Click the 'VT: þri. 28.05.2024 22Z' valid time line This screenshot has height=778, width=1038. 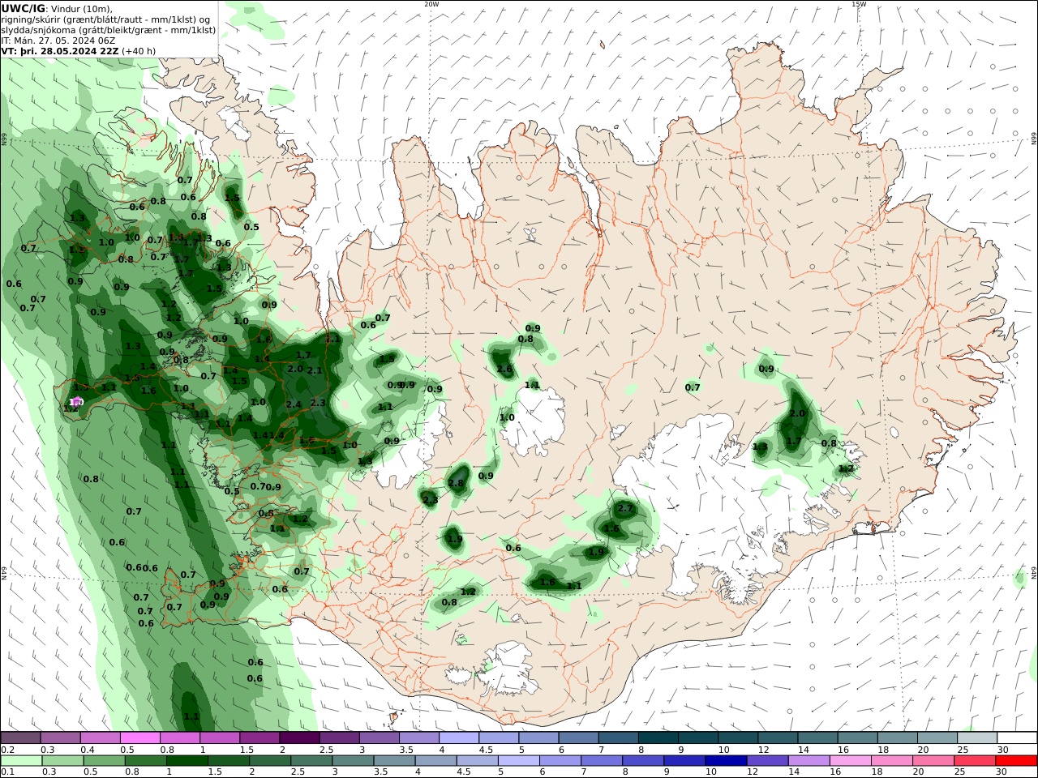tap(79, 51)
